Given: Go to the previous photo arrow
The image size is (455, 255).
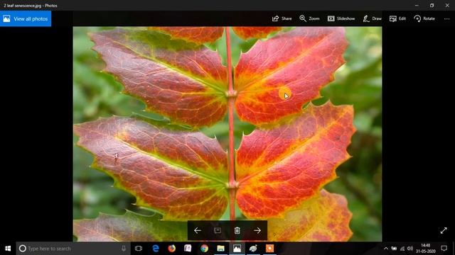Looking at the screenshot, I should pos(198,230).
